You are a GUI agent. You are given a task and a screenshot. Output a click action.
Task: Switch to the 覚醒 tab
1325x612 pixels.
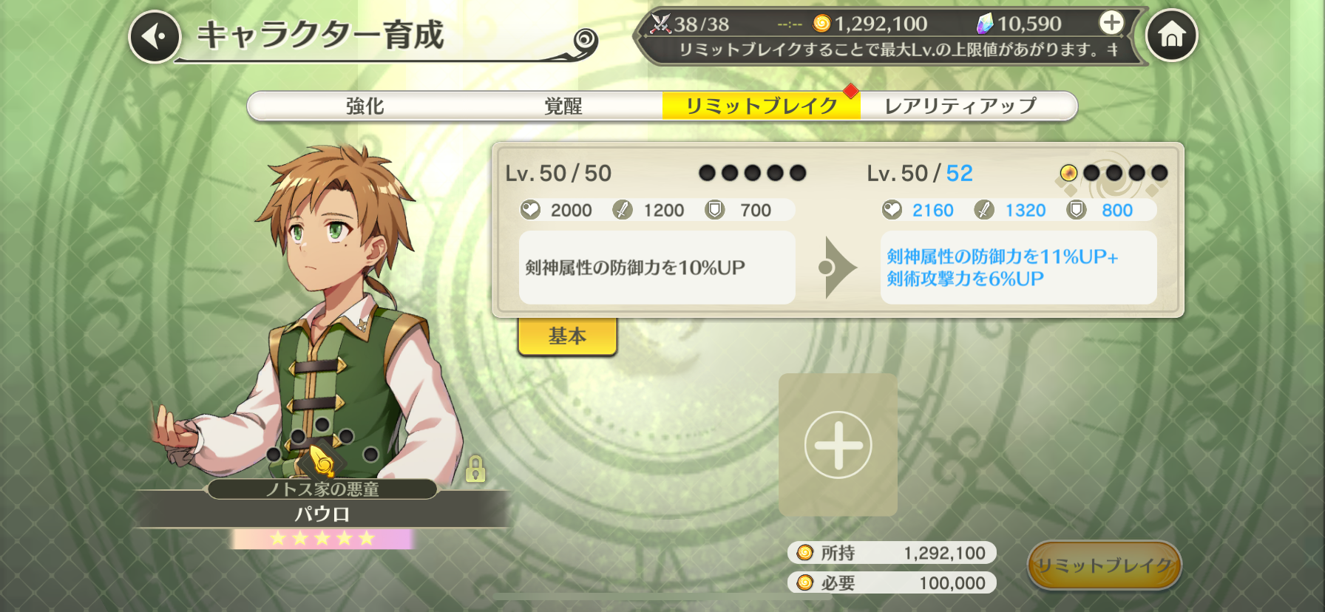click(563, 106)
